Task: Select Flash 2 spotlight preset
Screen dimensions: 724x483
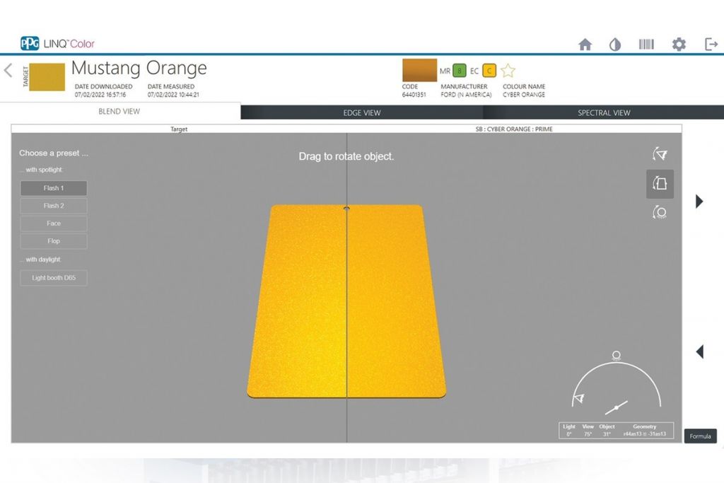Action: point(54,206)
